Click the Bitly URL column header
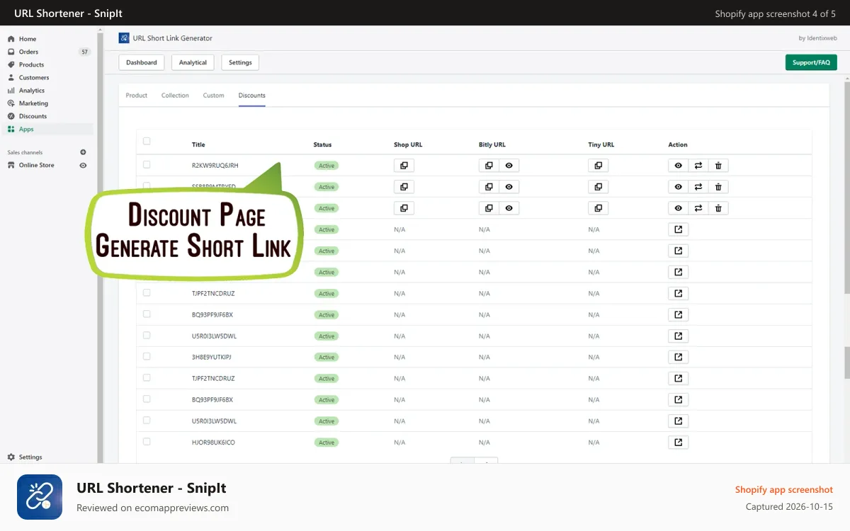The width and height of the screenshot is (850, 531). [492, 144]
